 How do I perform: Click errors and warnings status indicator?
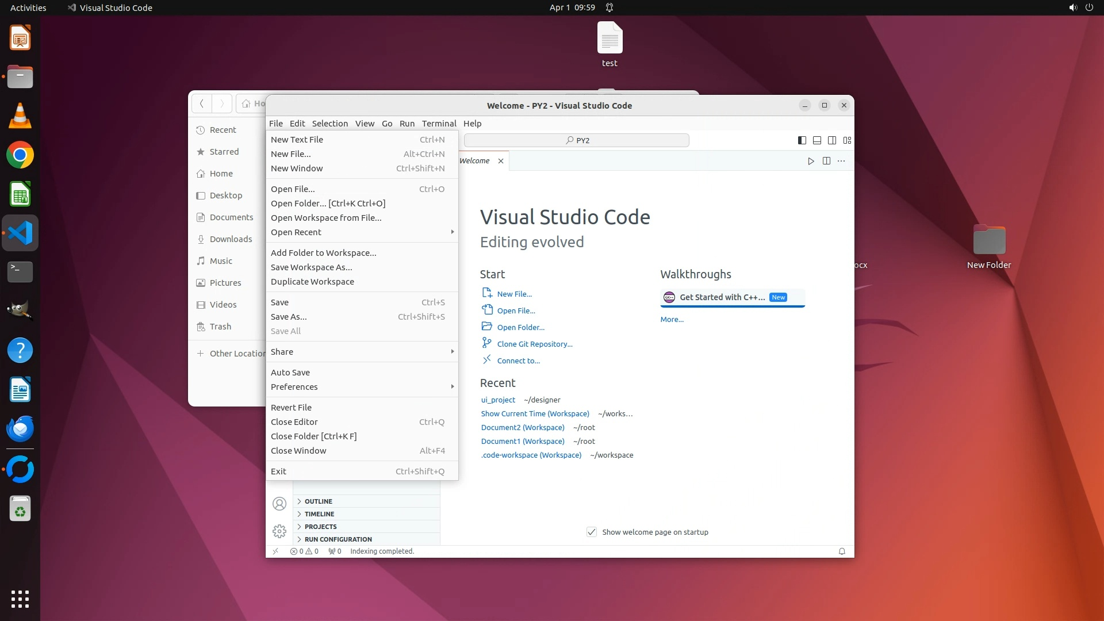tap(304, 551)
